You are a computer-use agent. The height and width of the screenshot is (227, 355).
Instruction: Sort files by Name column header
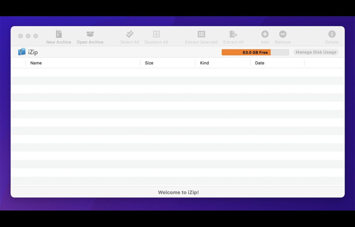36,63
